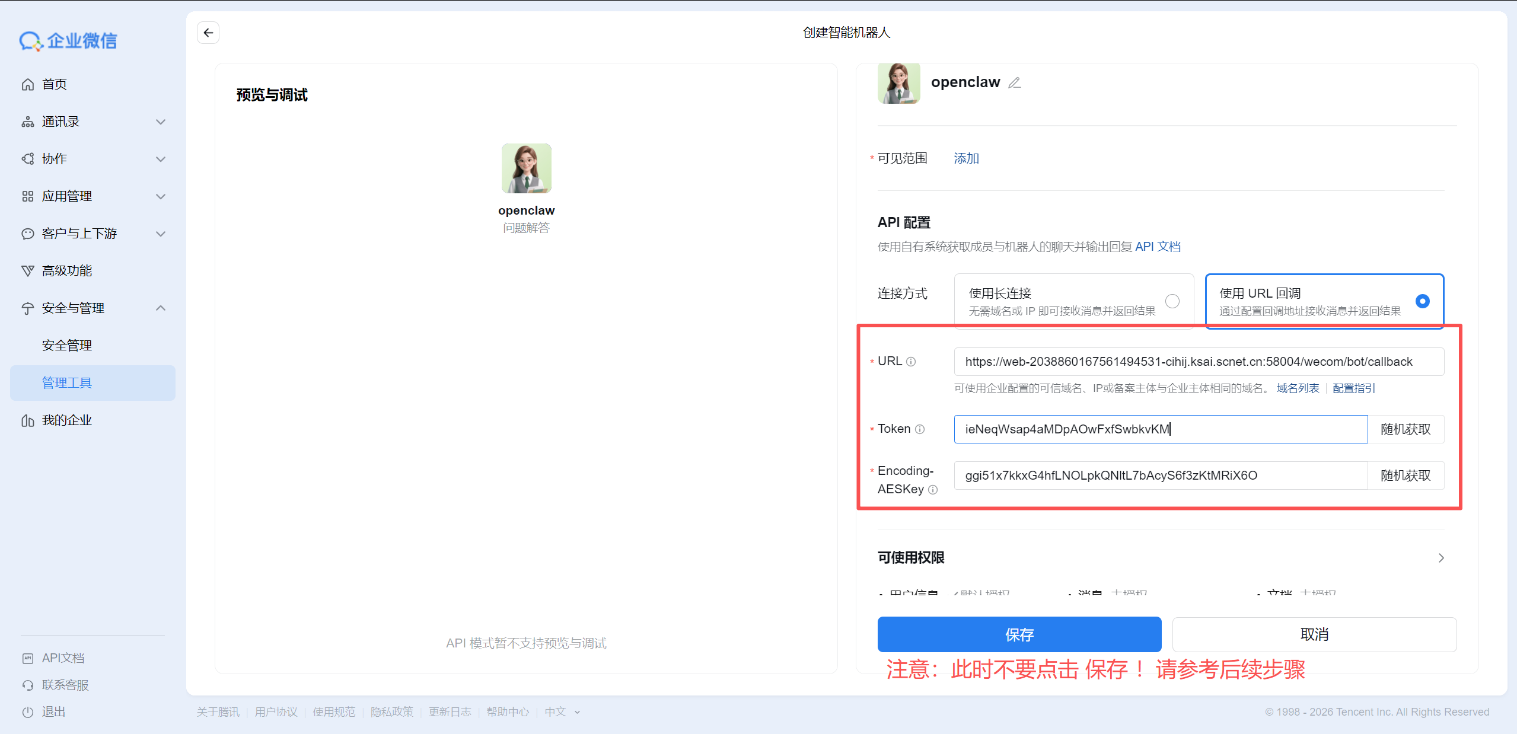Open the 我的企业 enterprise icon

tap(27, 420)
